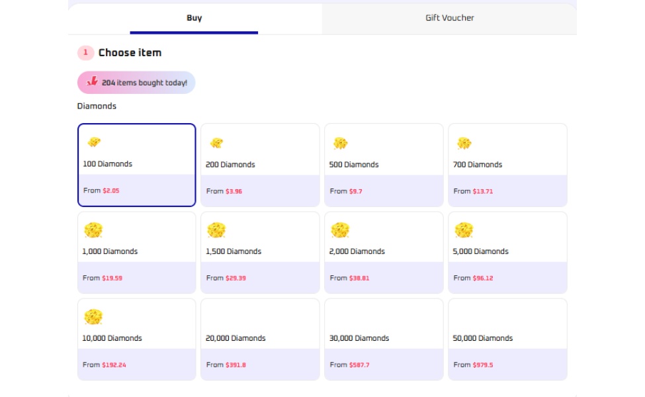Click the From $391.8 price

pyautogui.click(x=226, y=365)
